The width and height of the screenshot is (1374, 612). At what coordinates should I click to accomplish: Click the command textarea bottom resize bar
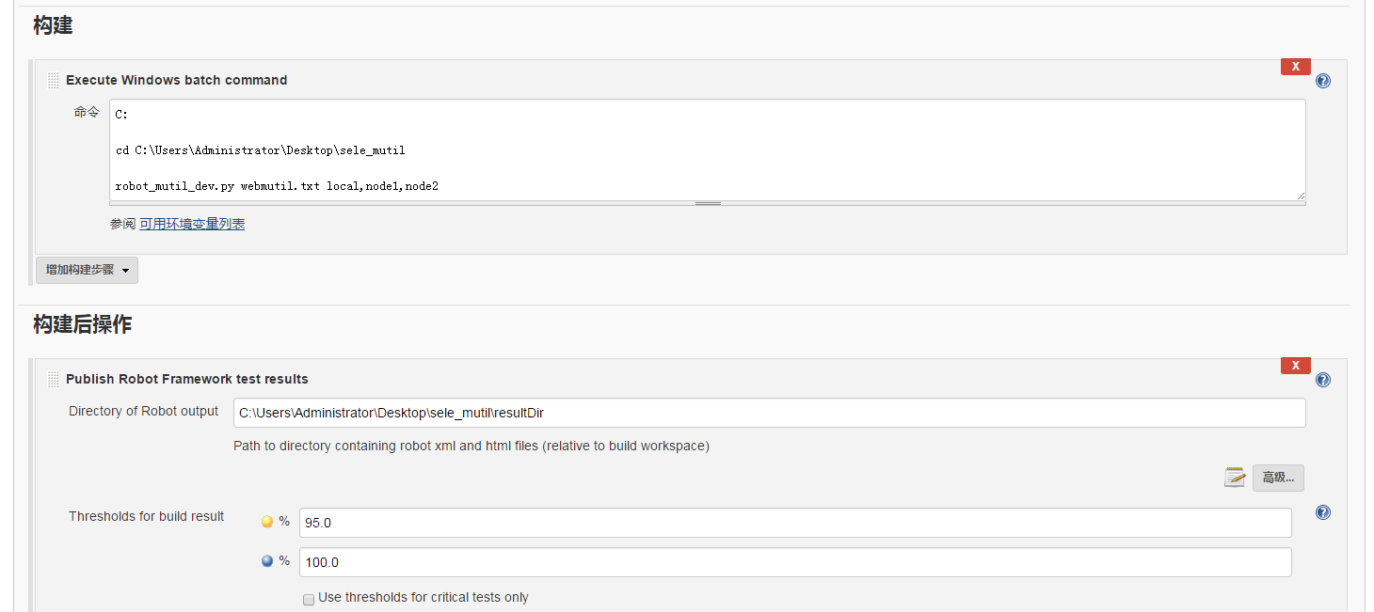708,203
